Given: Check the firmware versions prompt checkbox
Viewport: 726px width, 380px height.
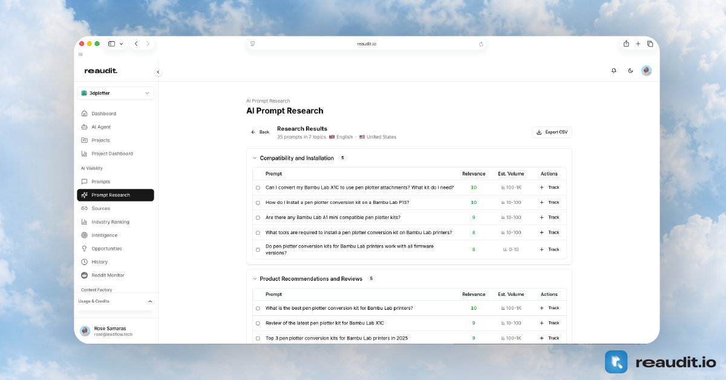Looking at the screenshot, I should 258,249.
